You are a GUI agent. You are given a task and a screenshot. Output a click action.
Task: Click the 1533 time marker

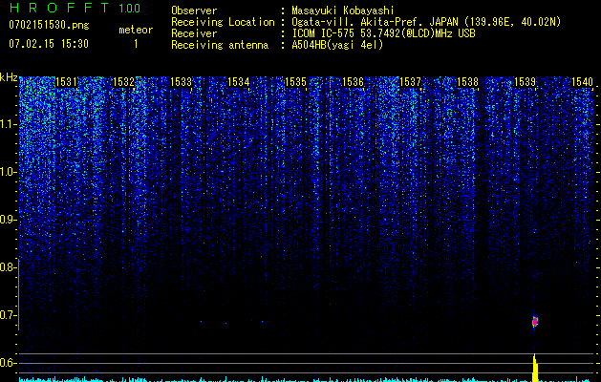coord(181,82)
